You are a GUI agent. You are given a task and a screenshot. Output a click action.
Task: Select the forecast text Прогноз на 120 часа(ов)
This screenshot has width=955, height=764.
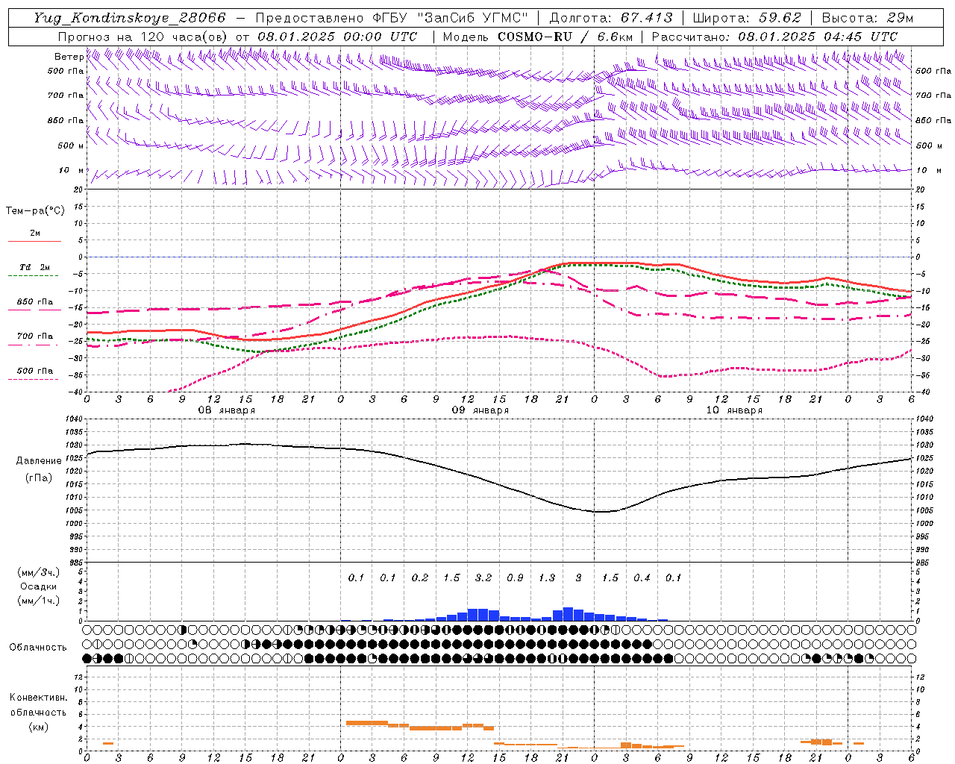[143, 37]
